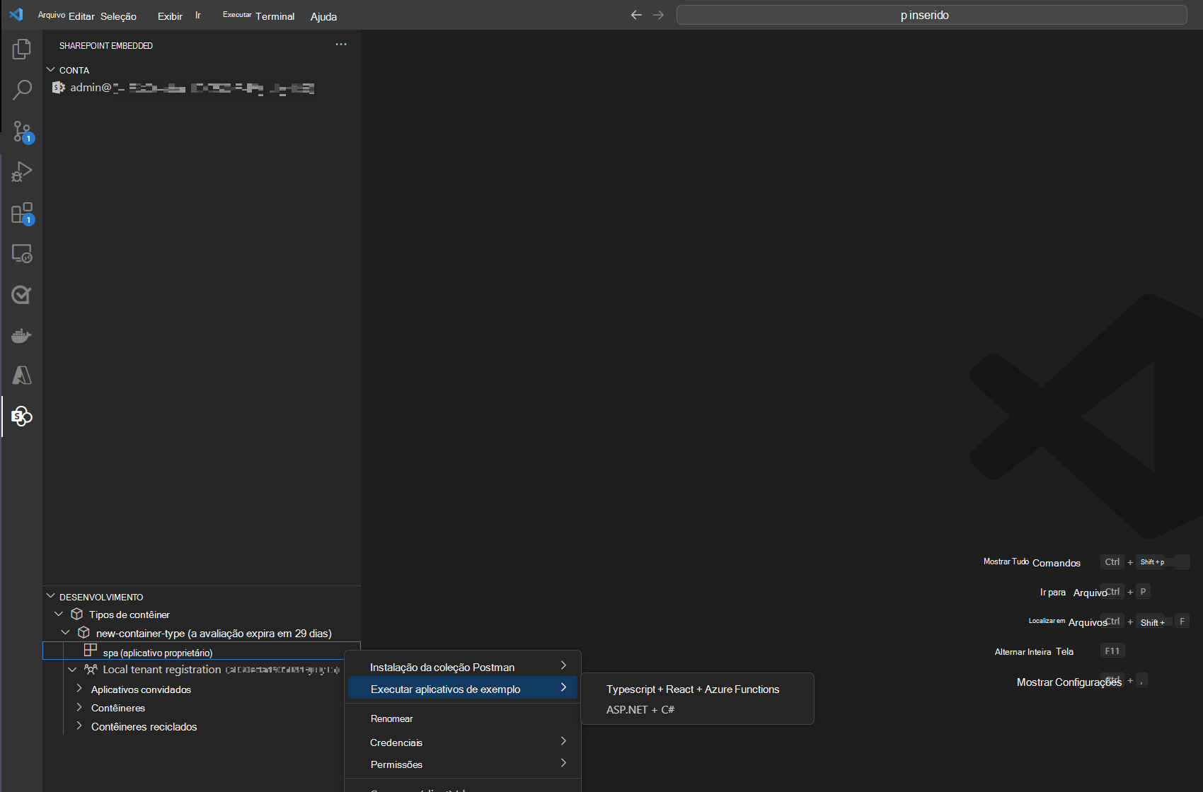Screen dimensions: 1203x792
Task: Select ASP.NET + C# sample option
Action: pyautogui.click(x=640, y=709)
